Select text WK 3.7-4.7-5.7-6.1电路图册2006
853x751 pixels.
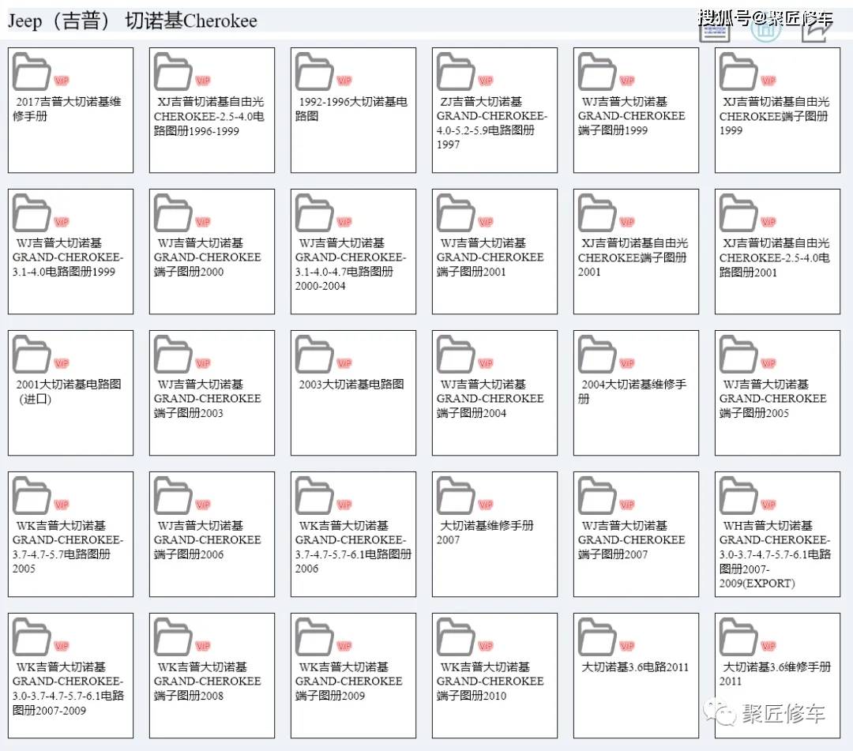tap(353, 547)
